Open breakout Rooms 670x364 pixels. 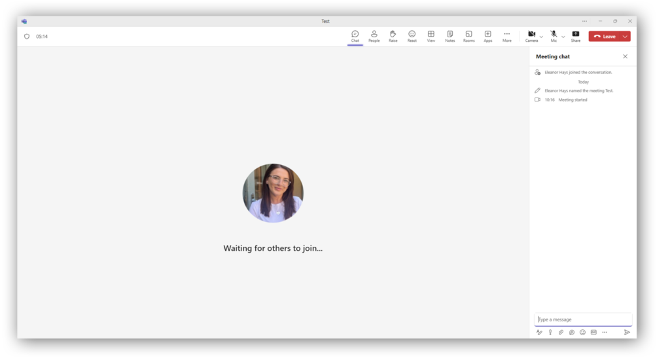click(468, 37)
